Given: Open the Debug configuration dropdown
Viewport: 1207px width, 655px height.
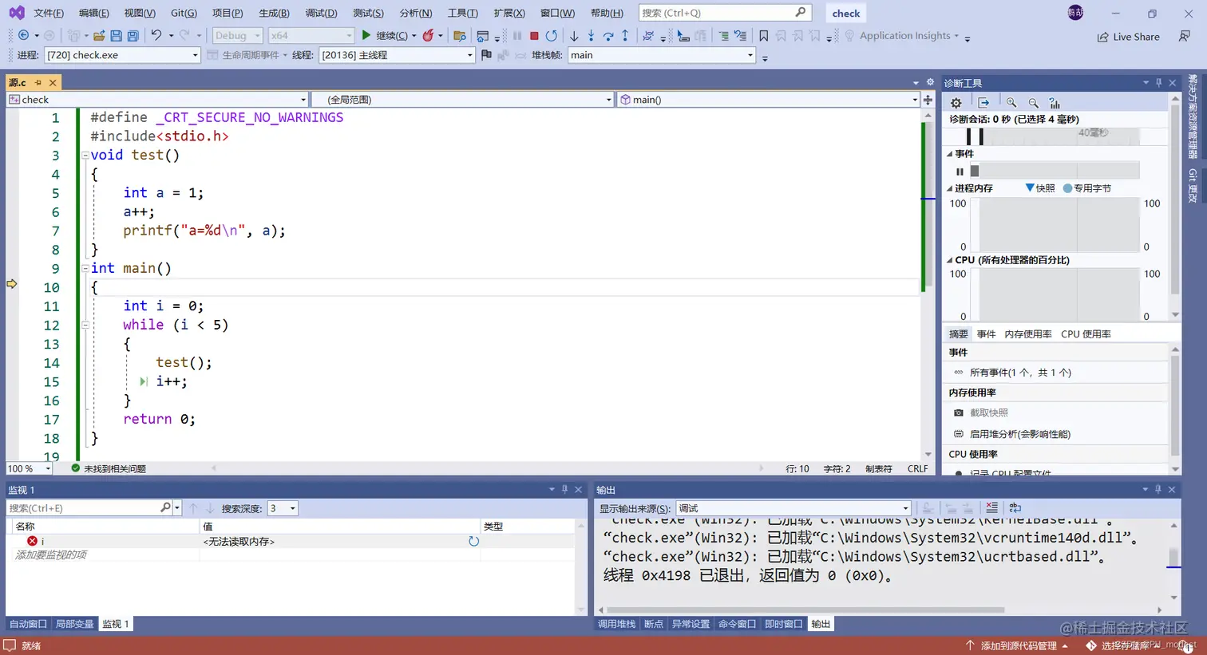Looking at the screenshot, I should tap(238, 35).
